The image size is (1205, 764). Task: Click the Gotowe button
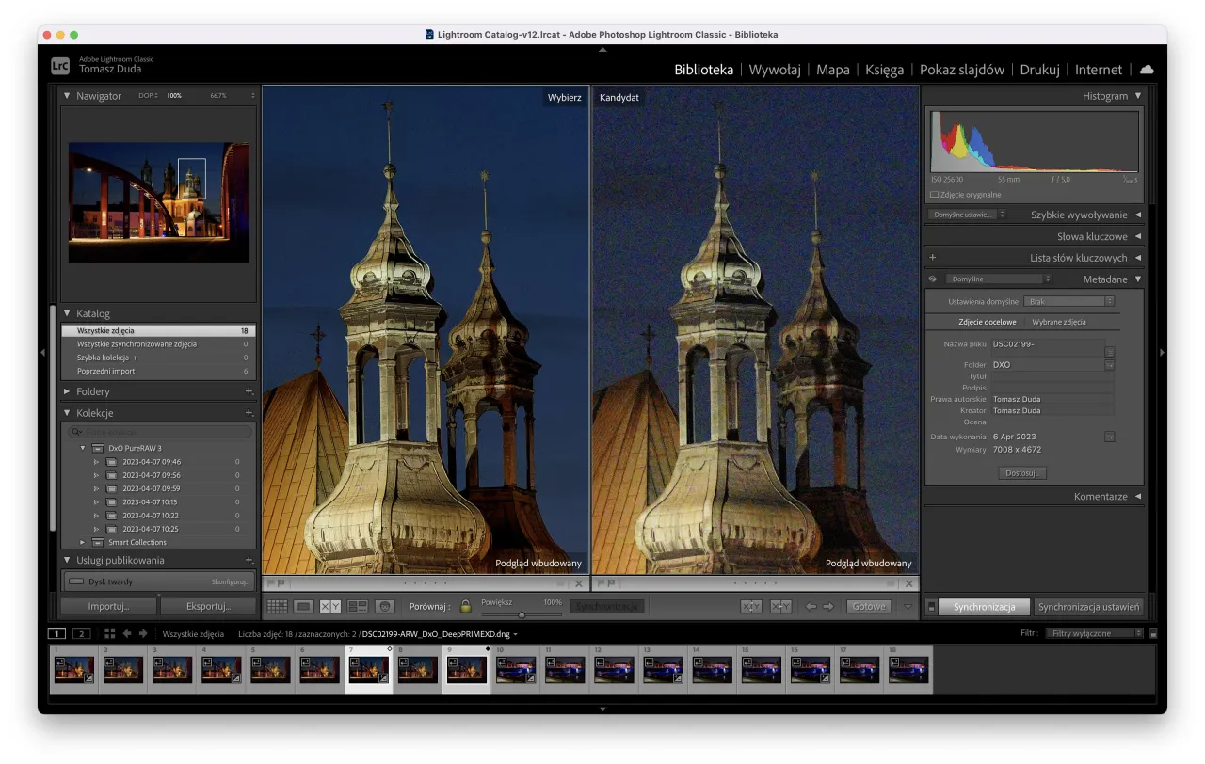click(x=868, y=606)
